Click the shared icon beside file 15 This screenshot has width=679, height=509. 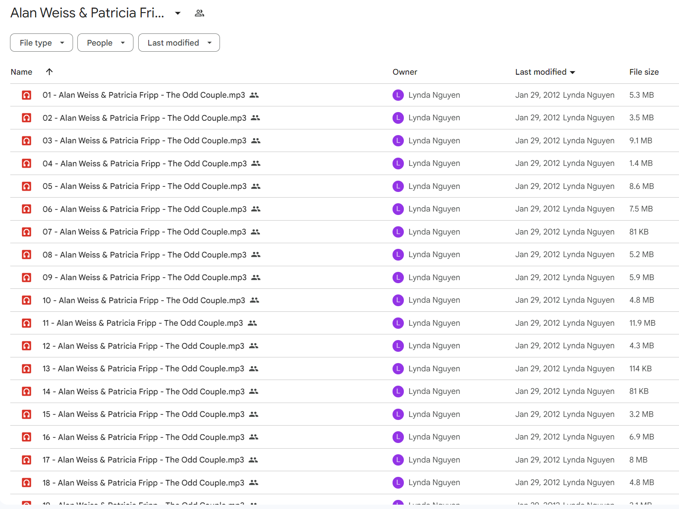tap(254, 414)
